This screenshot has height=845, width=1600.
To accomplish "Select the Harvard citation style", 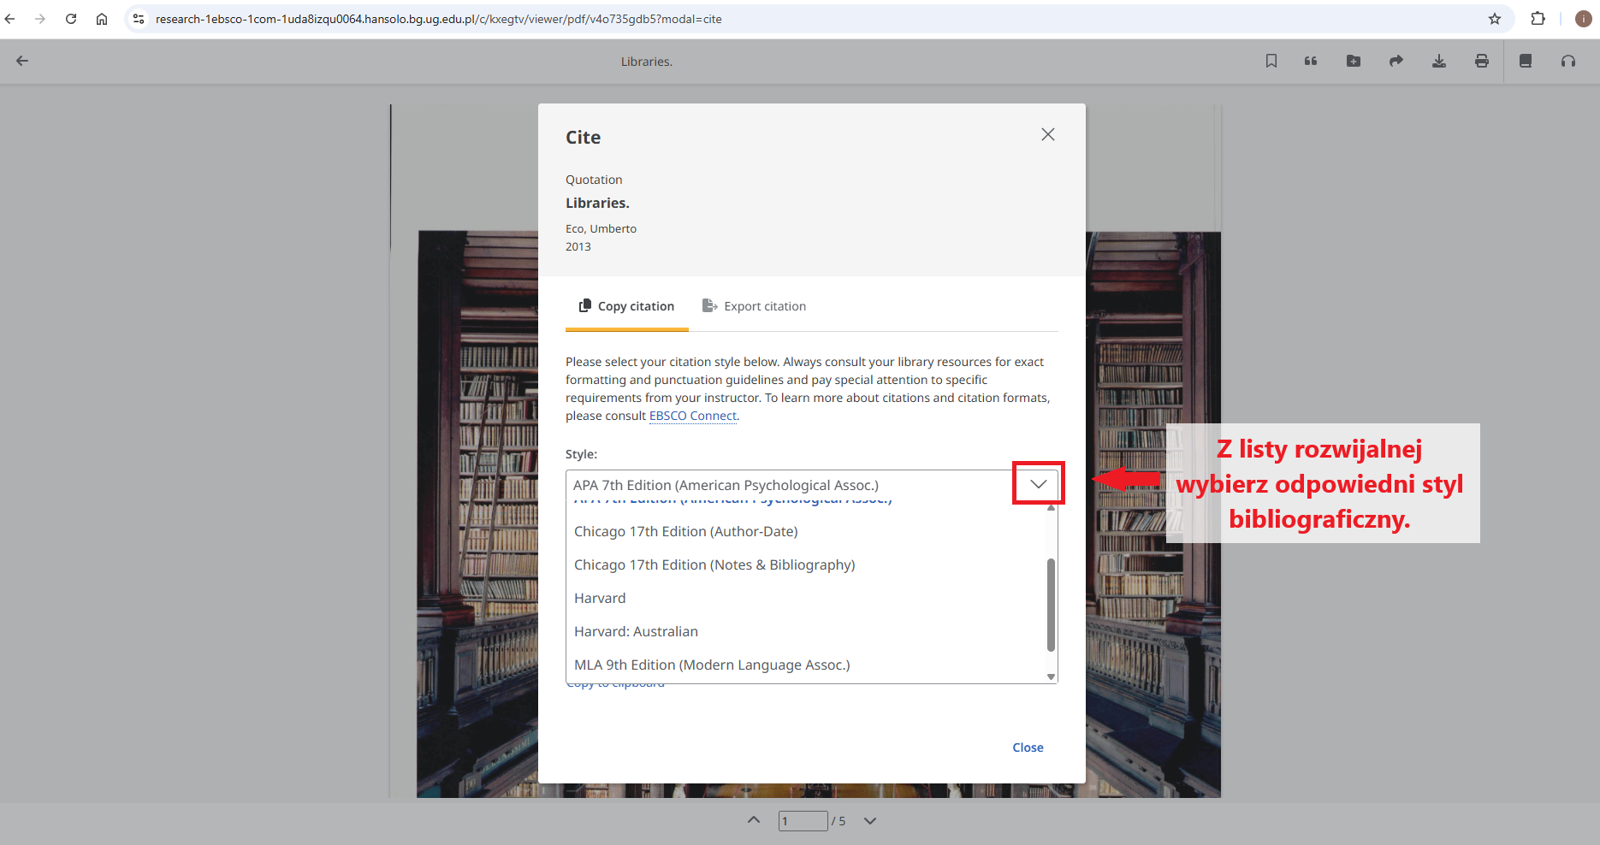I will tap(600, 598).
